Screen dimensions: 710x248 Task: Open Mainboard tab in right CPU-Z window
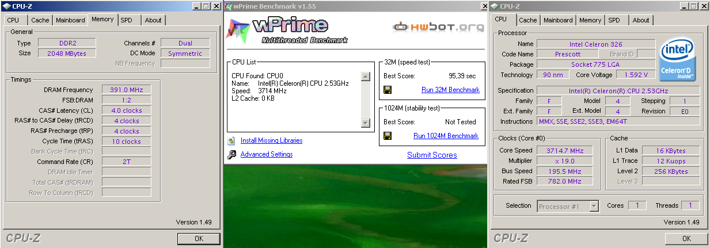[558, 20]
